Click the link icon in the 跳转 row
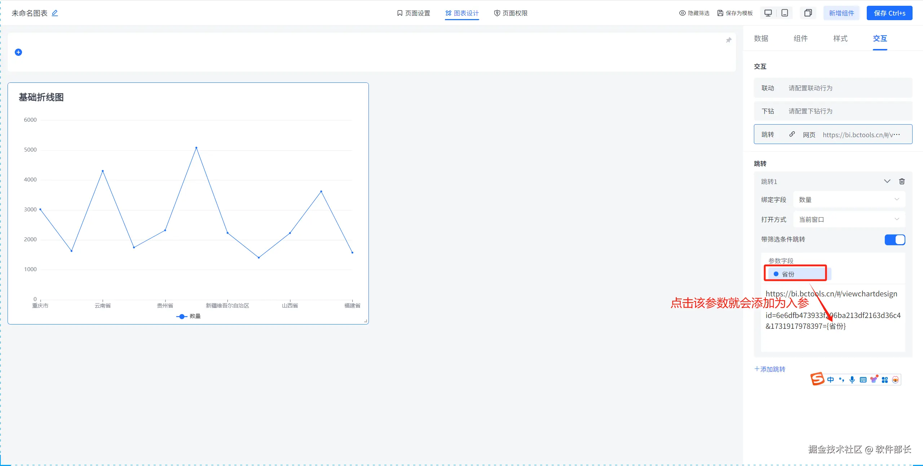Image resolution: width=923 pixels, height=466 pixels. [792, 134]
